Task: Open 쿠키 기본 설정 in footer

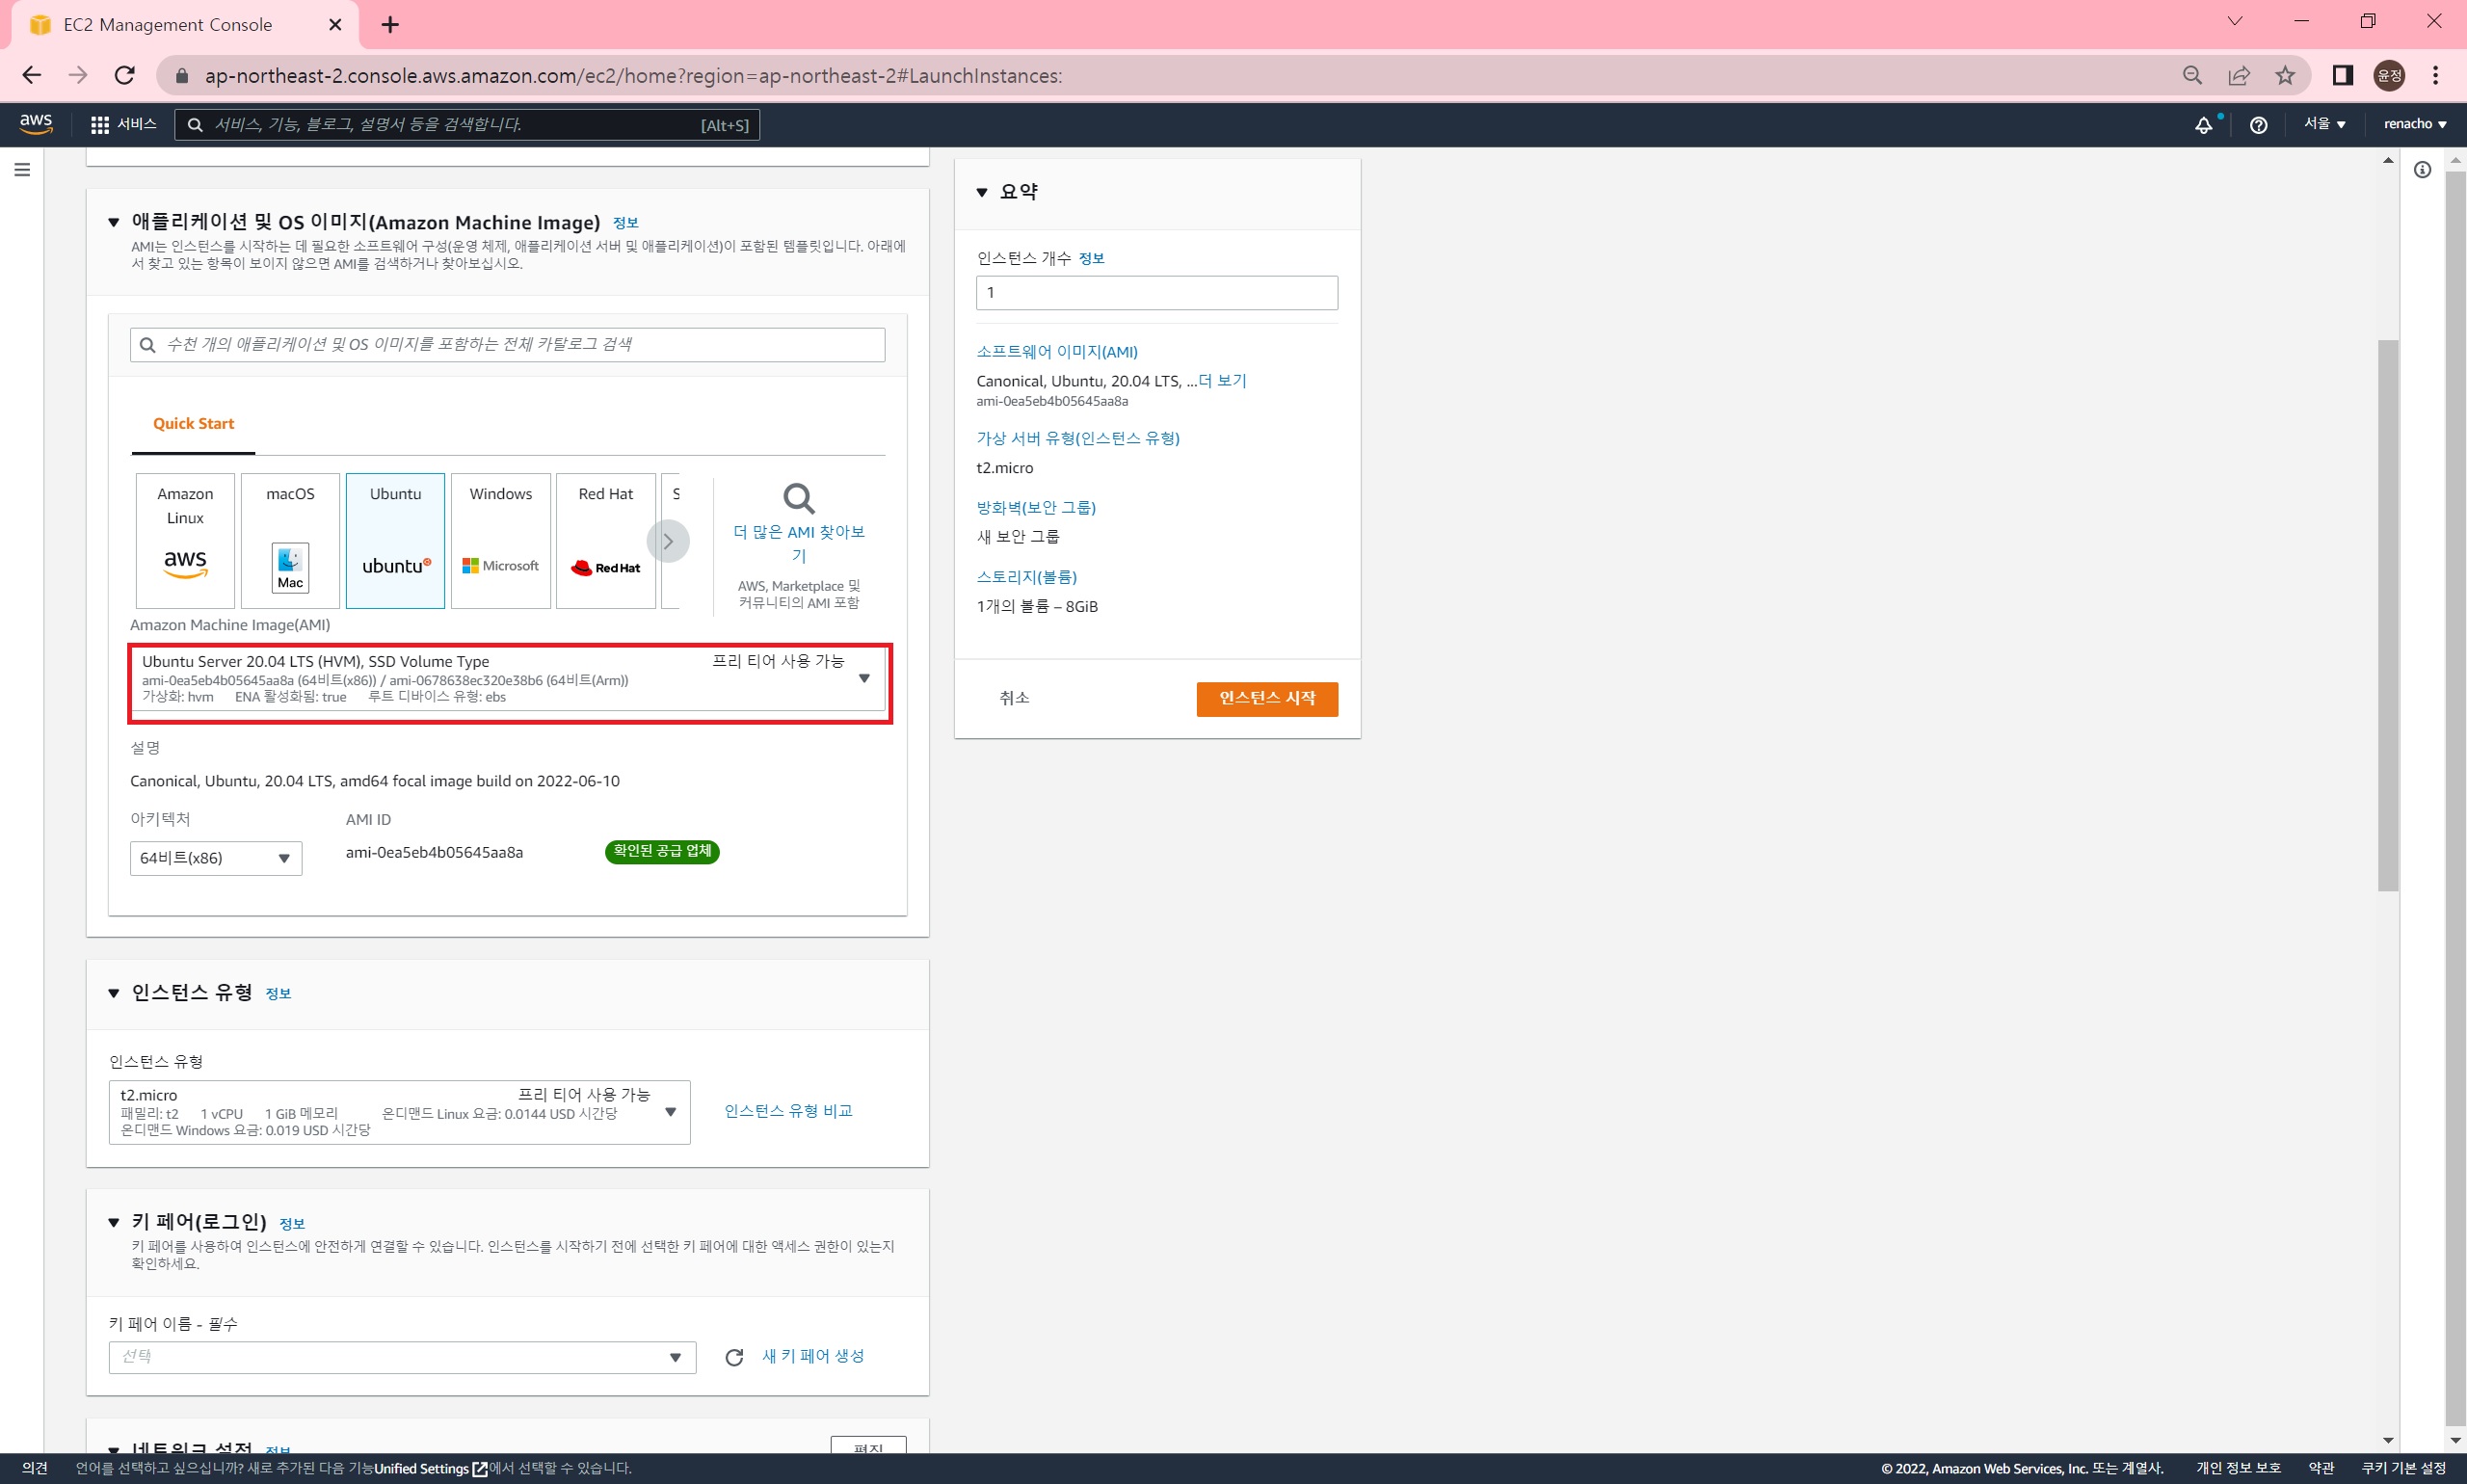Action: 2403,1468
